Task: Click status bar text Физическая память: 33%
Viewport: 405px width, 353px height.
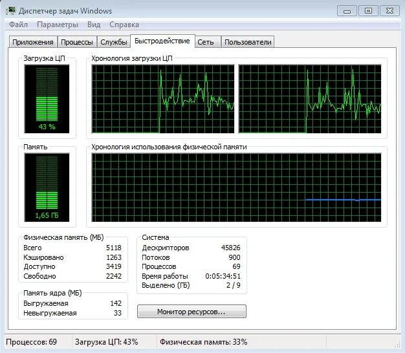Action: pos(204,342)
